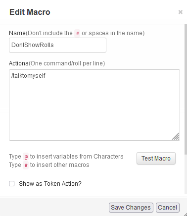Image resolution: width=187 pixels, height=216 pixels.
Task: Click 'insert variables from Characters' hint text
Action: 77,157
